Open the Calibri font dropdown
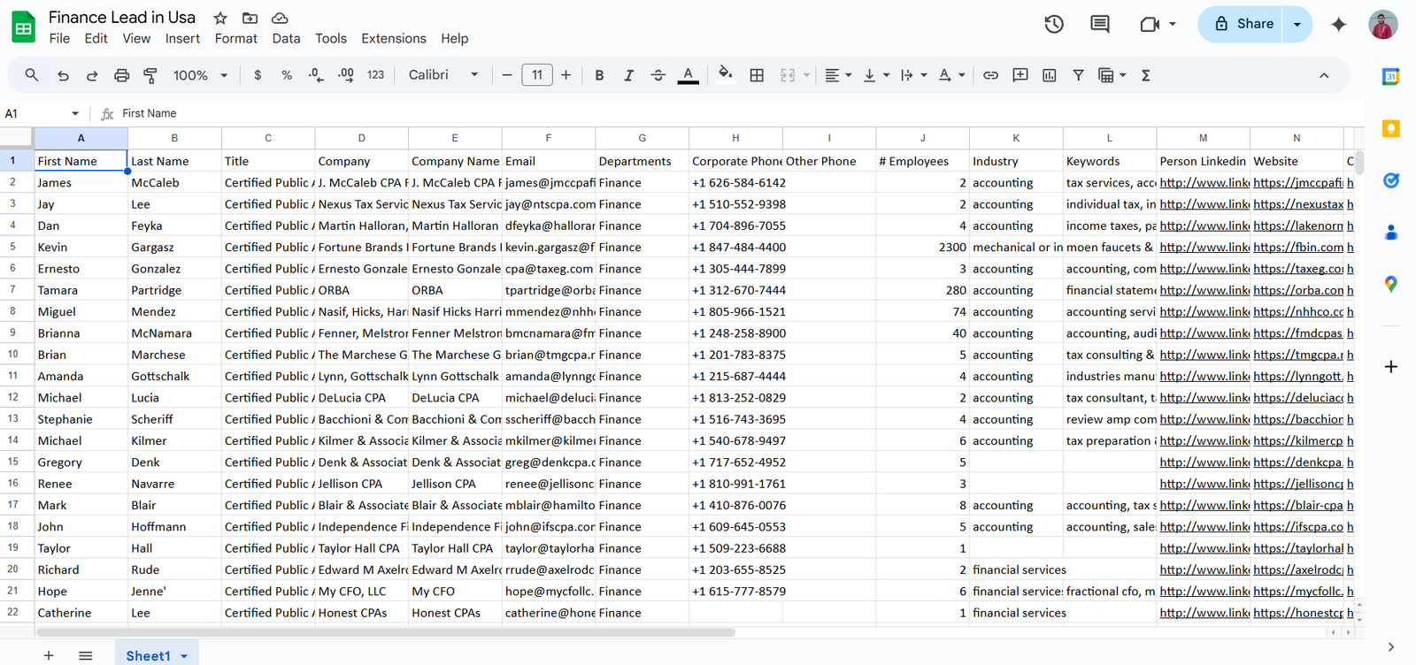The image size is (1416, 665). (x=442, y=75)
